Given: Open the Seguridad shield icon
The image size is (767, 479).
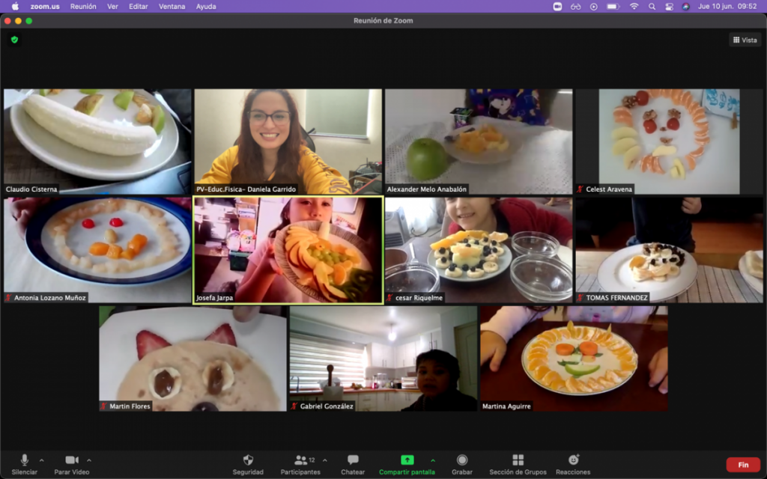Looking at the screenshot, I should 248,460.
